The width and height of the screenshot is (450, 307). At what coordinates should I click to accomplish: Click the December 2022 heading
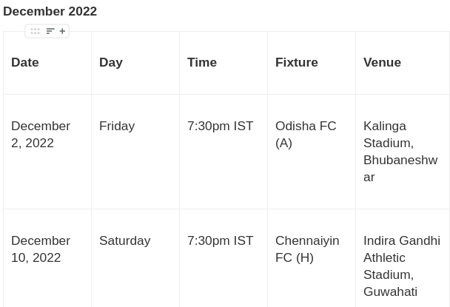pos(50,11)
